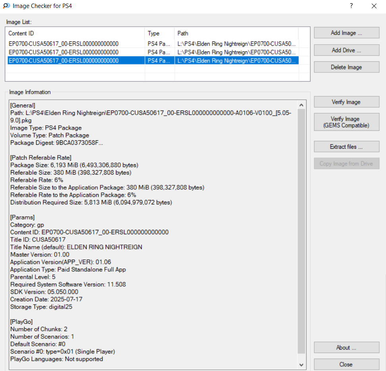The width and height of the screenshot is (386, 371).
Task: Remove selected entry with Delete Image
Action: [346, 67]
